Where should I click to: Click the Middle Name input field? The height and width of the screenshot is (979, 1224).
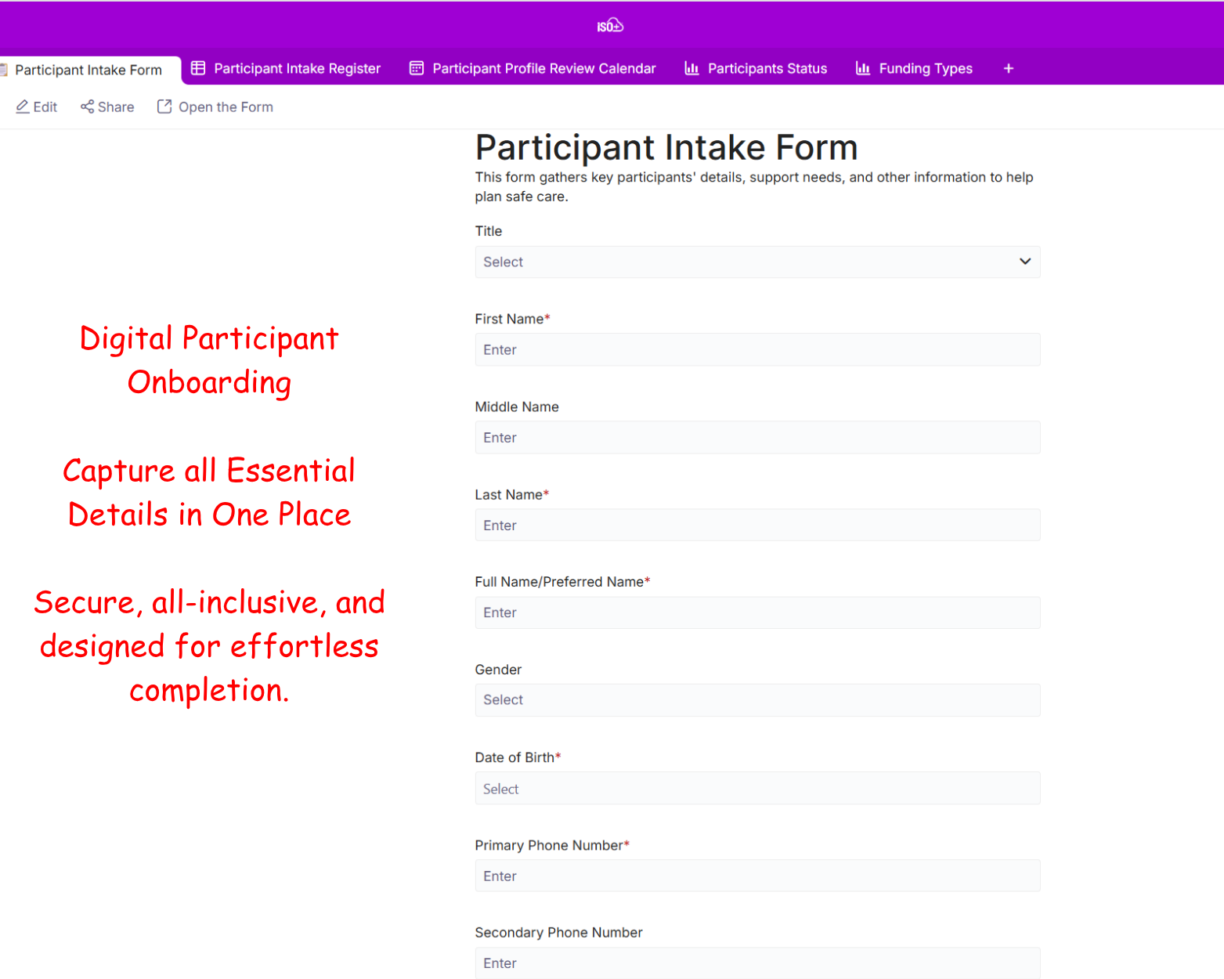tap(757, 438)
